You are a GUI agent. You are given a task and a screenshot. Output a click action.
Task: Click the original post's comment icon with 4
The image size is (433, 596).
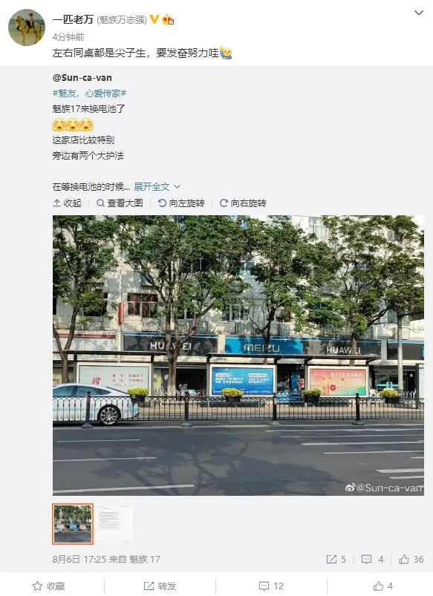(x=372, y=559)
